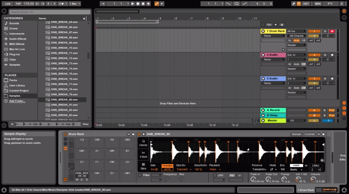
Task: Click the MIDI Arrangement Overdub plus button
Action: [x=148, y=4]
